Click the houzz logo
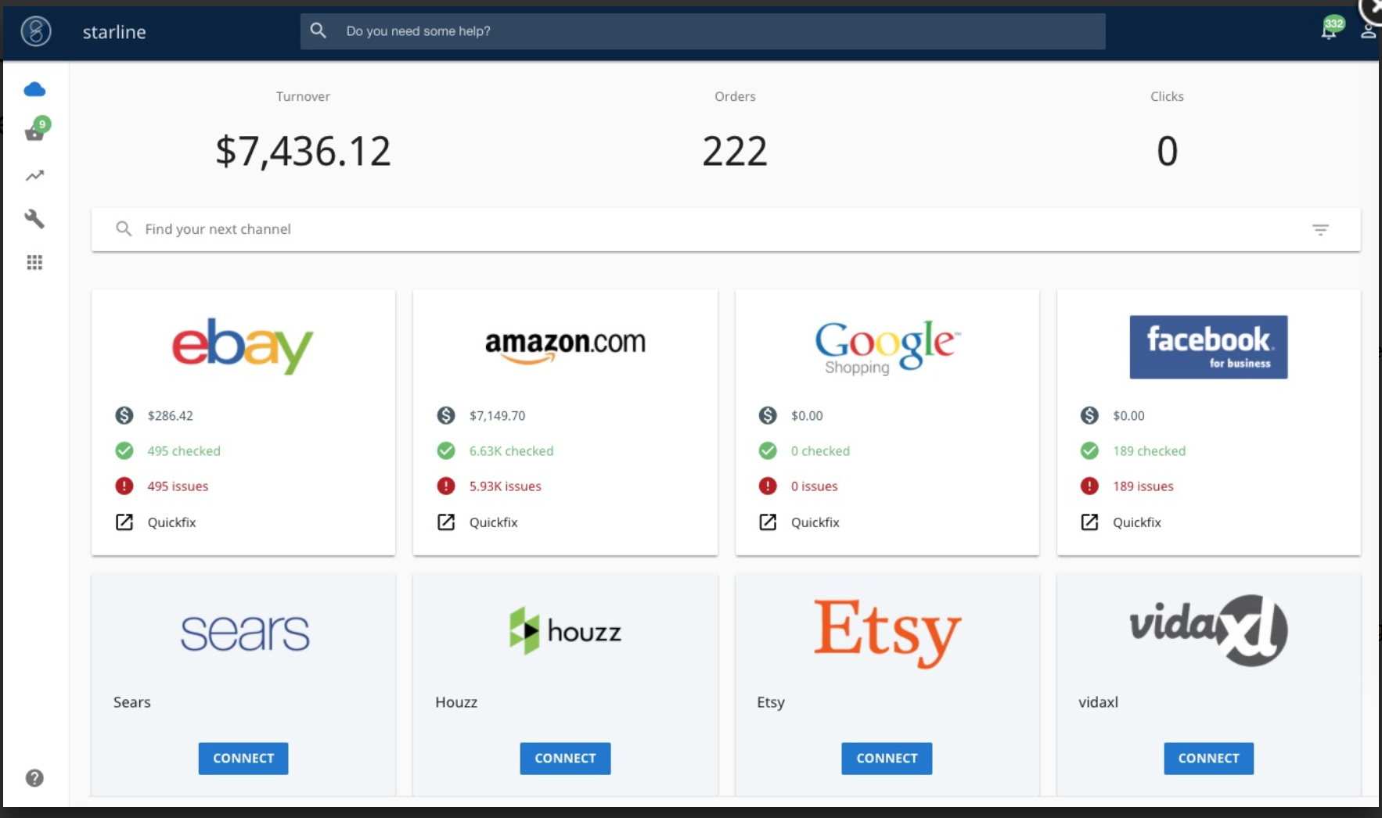Image resolution: width=1382 pixels, height=818 pixels. (x=565, y=630)
